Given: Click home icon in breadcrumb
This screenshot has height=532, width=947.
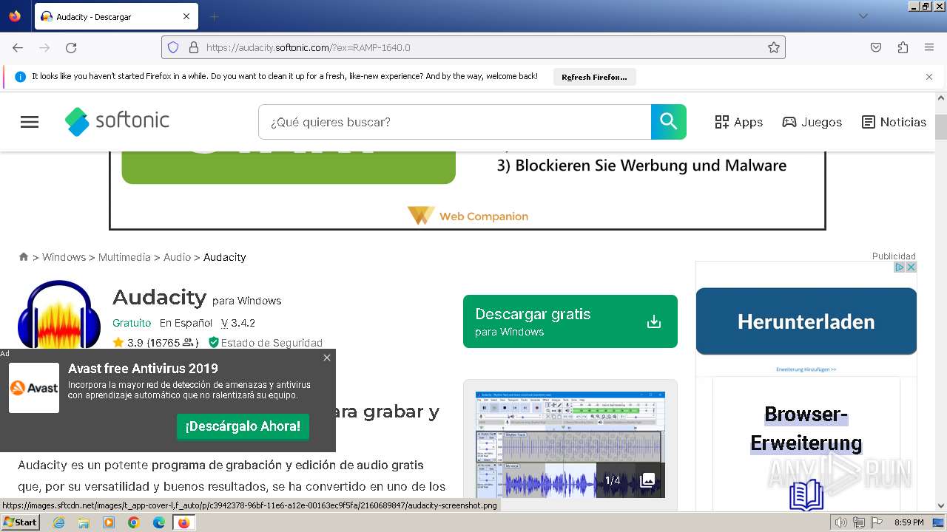Looking at the screenshot, I should click(24, 256).
